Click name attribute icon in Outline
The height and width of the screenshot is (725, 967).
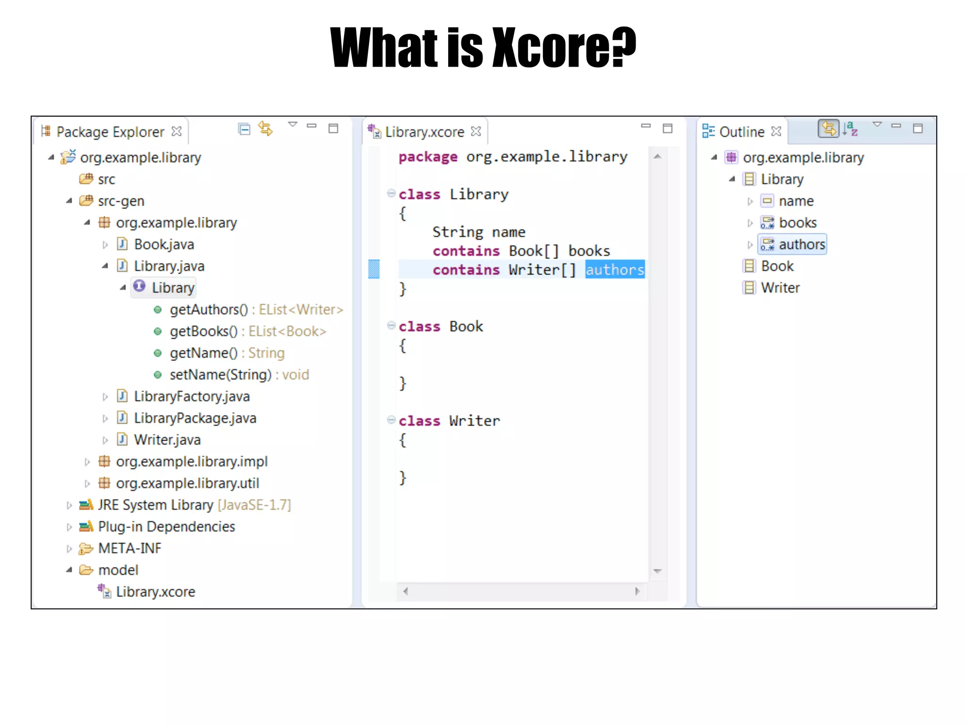pos(767,201)
